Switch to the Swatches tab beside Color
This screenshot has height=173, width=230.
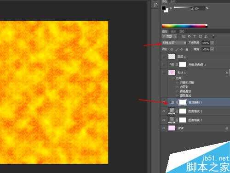point(173,1)
